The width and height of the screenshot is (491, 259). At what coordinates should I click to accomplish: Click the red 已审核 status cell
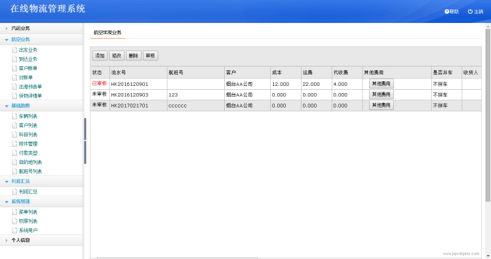click(x=100, y=83)
